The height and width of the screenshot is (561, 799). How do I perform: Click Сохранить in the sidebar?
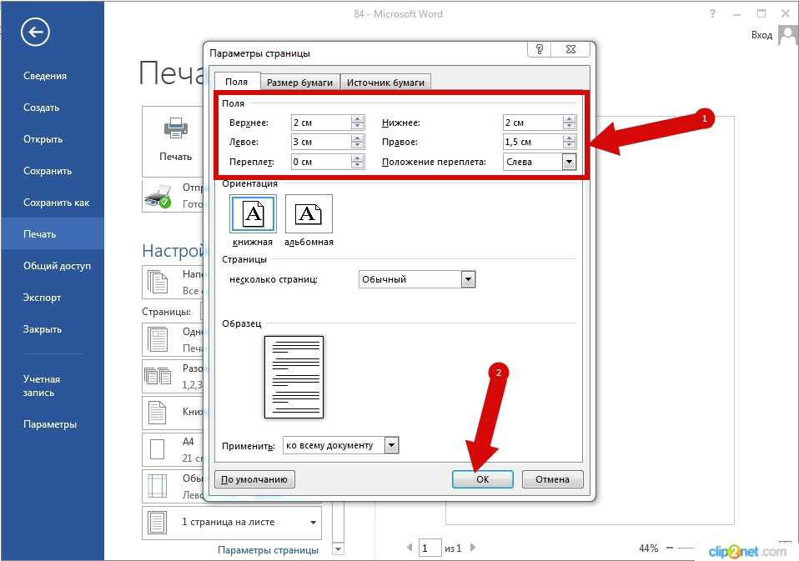48,171
